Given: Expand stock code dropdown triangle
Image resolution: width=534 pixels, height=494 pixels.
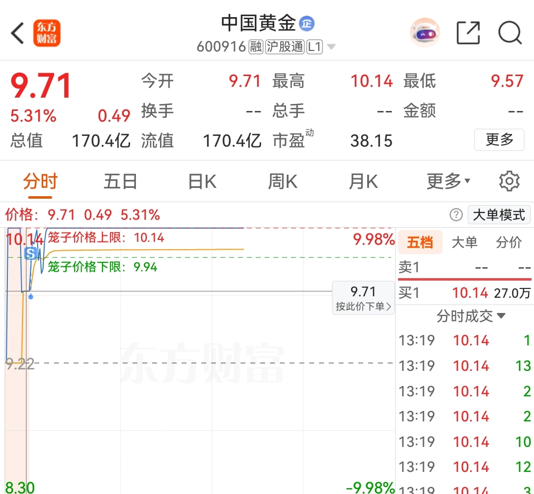Looking at the screenshot, I should [331, 47].
